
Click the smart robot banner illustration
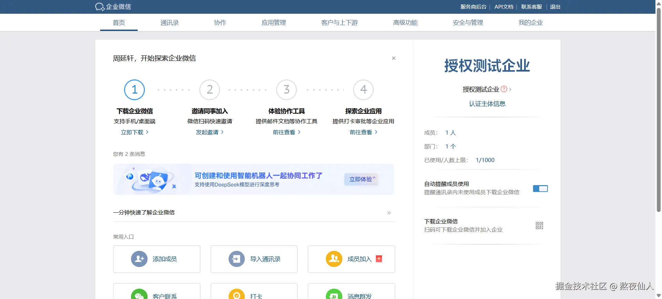point(152,179)
